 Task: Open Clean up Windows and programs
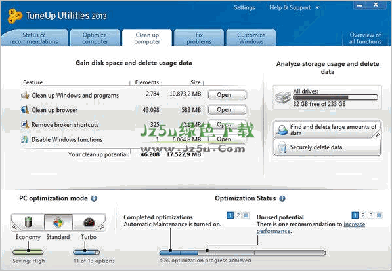click(x=227, y=95)
